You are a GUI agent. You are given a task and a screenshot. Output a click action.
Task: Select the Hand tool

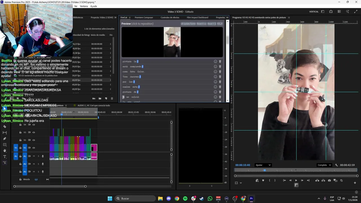coord(5,151)
